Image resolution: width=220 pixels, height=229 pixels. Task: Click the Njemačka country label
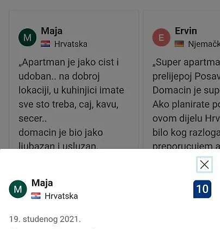point(204,44)
